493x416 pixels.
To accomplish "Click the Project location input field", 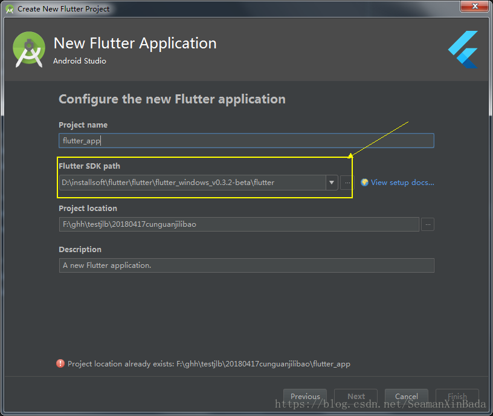I will pos(239,224).
